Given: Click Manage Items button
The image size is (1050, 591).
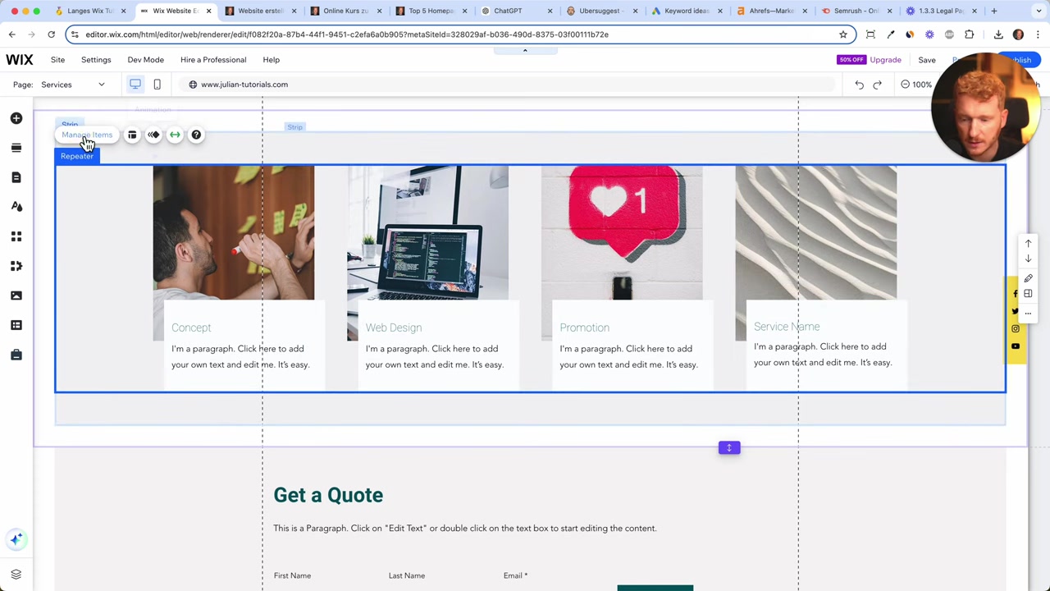Looking at the screenshot, I should coord(87,135).
